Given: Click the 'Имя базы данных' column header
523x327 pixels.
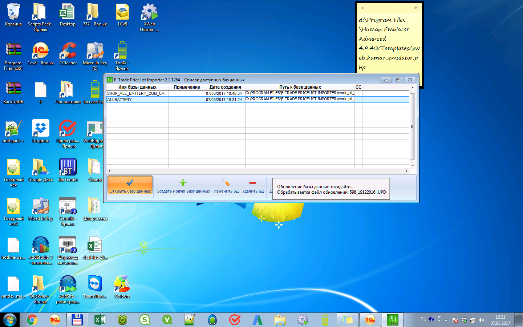Looking at the screenshot, I should [137, 87].
